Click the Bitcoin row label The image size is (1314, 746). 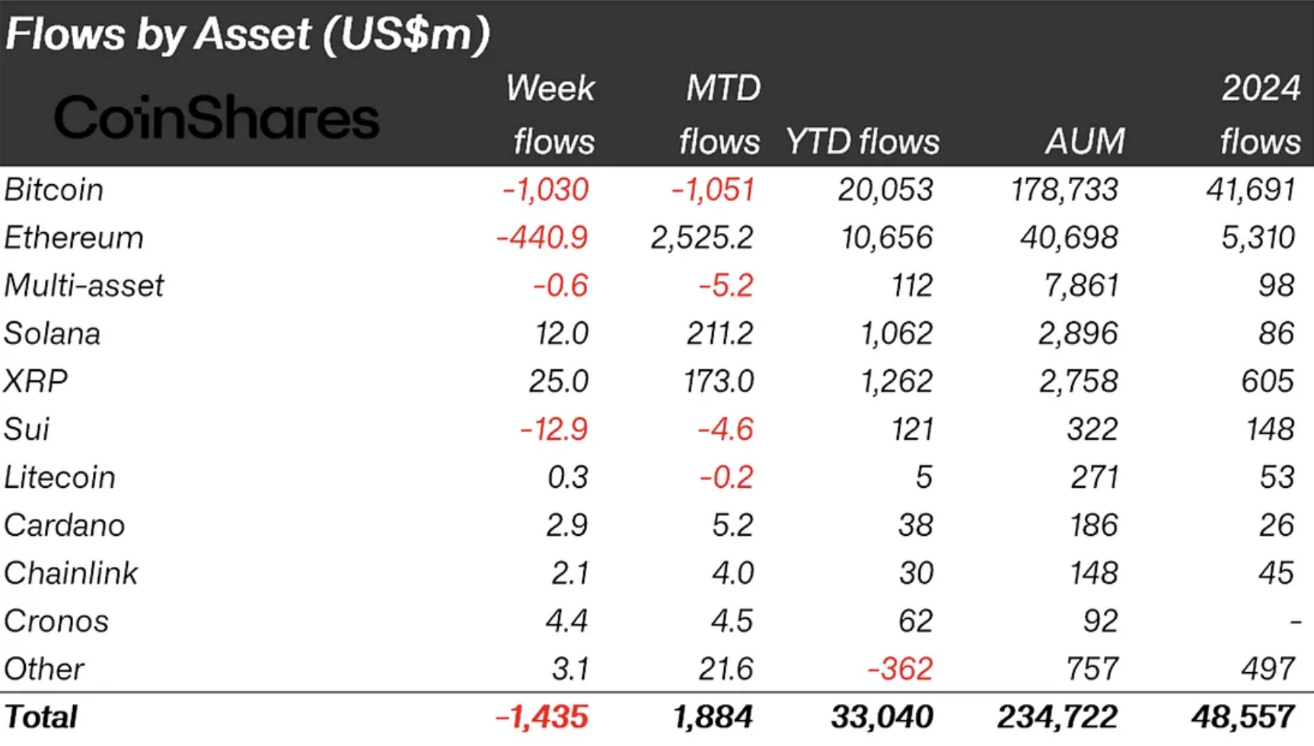tap(54, 190)
